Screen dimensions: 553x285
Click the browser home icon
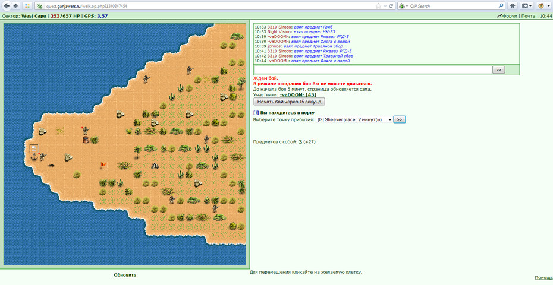(x=513, y=6)
